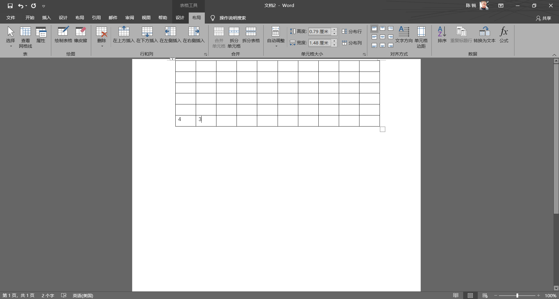Click the row height input field
The image size is (559, 299).
click(320, 31)
